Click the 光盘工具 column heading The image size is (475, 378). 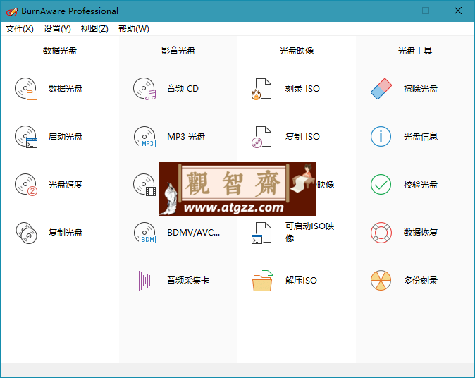coord(414,51)
